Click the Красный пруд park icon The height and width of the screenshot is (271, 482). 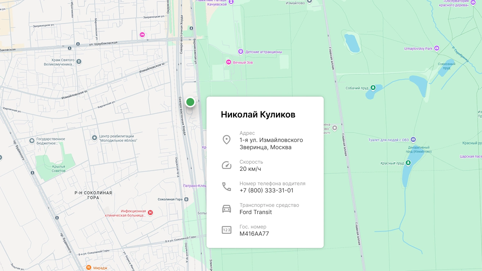[408, 163]
